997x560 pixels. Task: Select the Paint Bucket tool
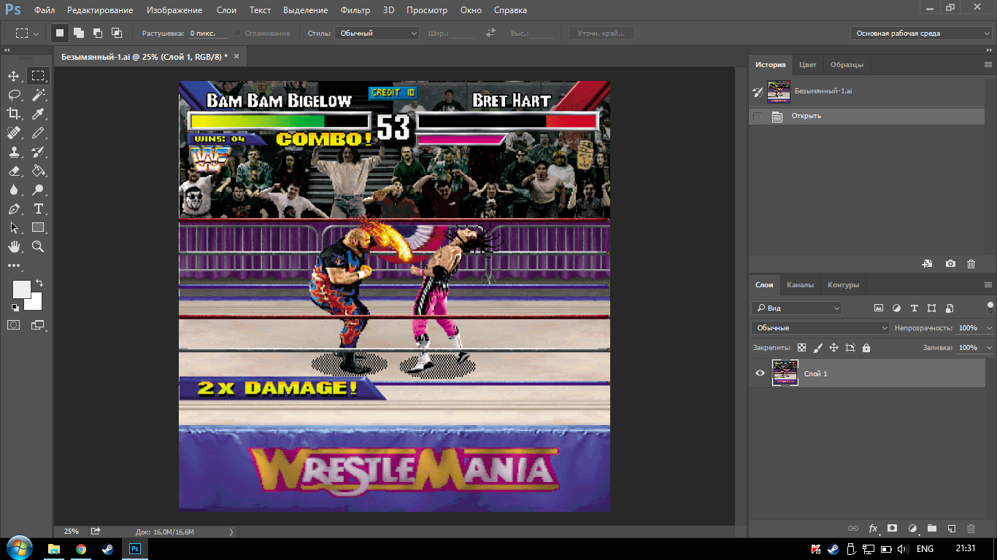(38, 171)
